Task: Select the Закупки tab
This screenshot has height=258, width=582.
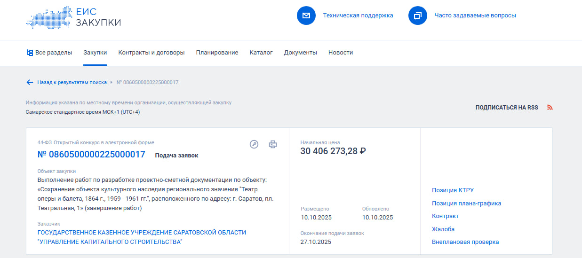Action: [x=95, y=53]
